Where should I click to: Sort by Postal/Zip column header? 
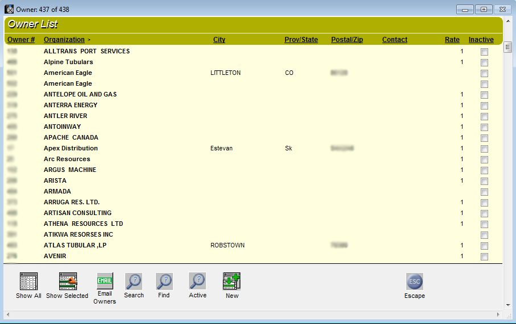(x=347, y=40)
